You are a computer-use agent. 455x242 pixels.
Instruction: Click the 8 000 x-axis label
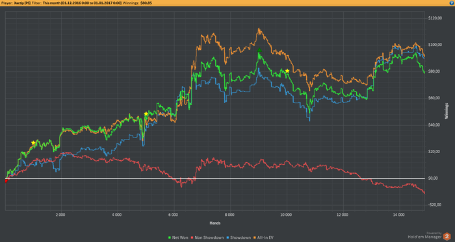click(229, 215)
